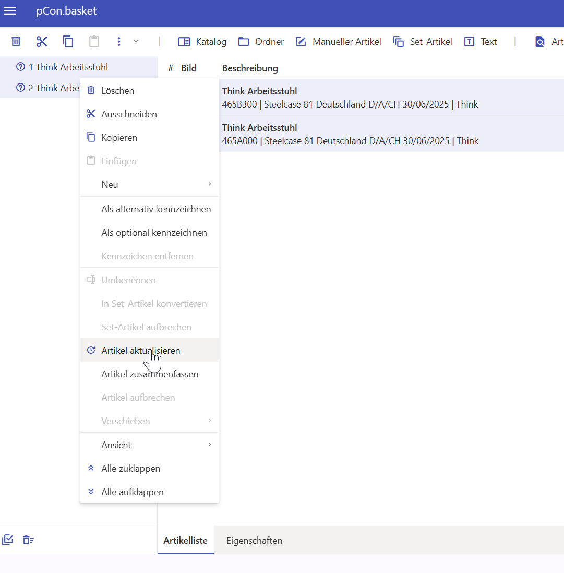Open the hamburger main menu

[10, 11]
